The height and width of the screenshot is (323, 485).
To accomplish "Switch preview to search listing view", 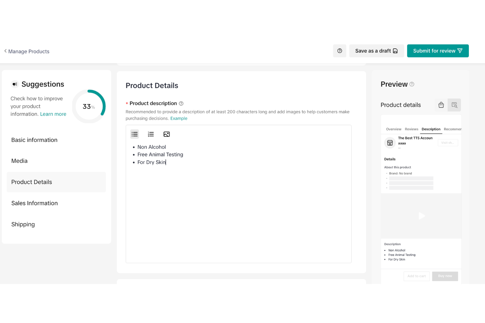I will 454,105.
